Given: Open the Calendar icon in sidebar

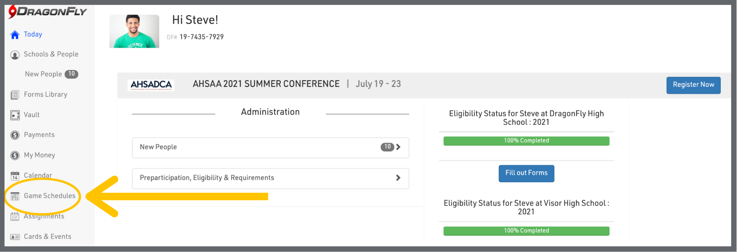Looking at the screenshot, I should [x=15, y=176].
